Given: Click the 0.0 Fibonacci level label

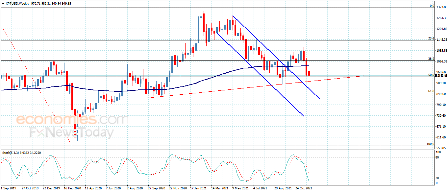Looking at the screenshot, I should [432, 6].
